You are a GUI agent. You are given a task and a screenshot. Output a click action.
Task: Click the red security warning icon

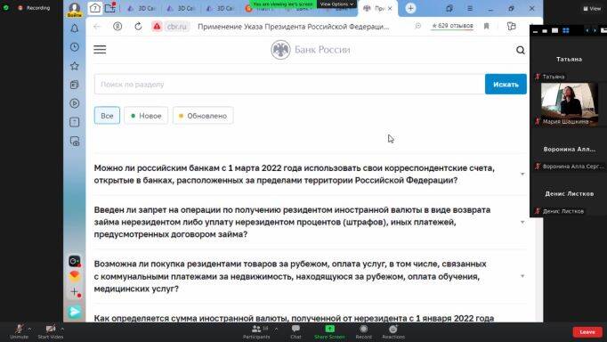(157, 27)
